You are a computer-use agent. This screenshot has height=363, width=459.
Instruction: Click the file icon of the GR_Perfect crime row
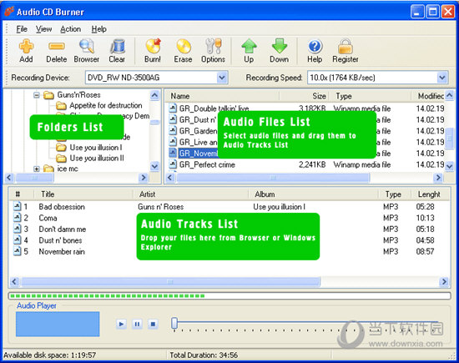(x=173, y=164)
